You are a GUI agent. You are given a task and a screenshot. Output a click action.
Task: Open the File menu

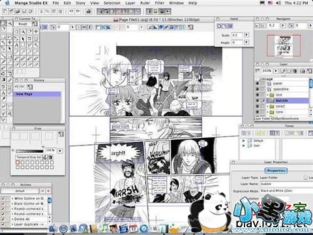[55, 3]
